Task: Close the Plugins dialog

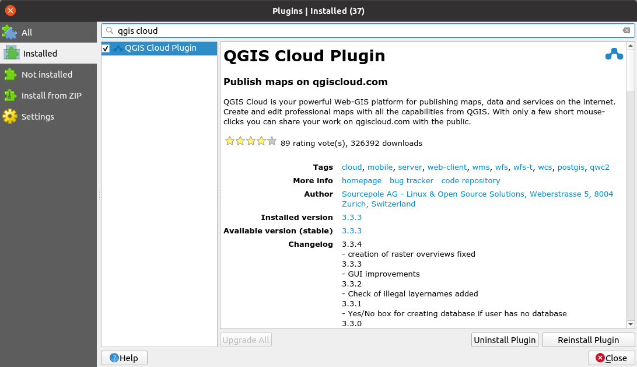Action: [x=611, y=358]
